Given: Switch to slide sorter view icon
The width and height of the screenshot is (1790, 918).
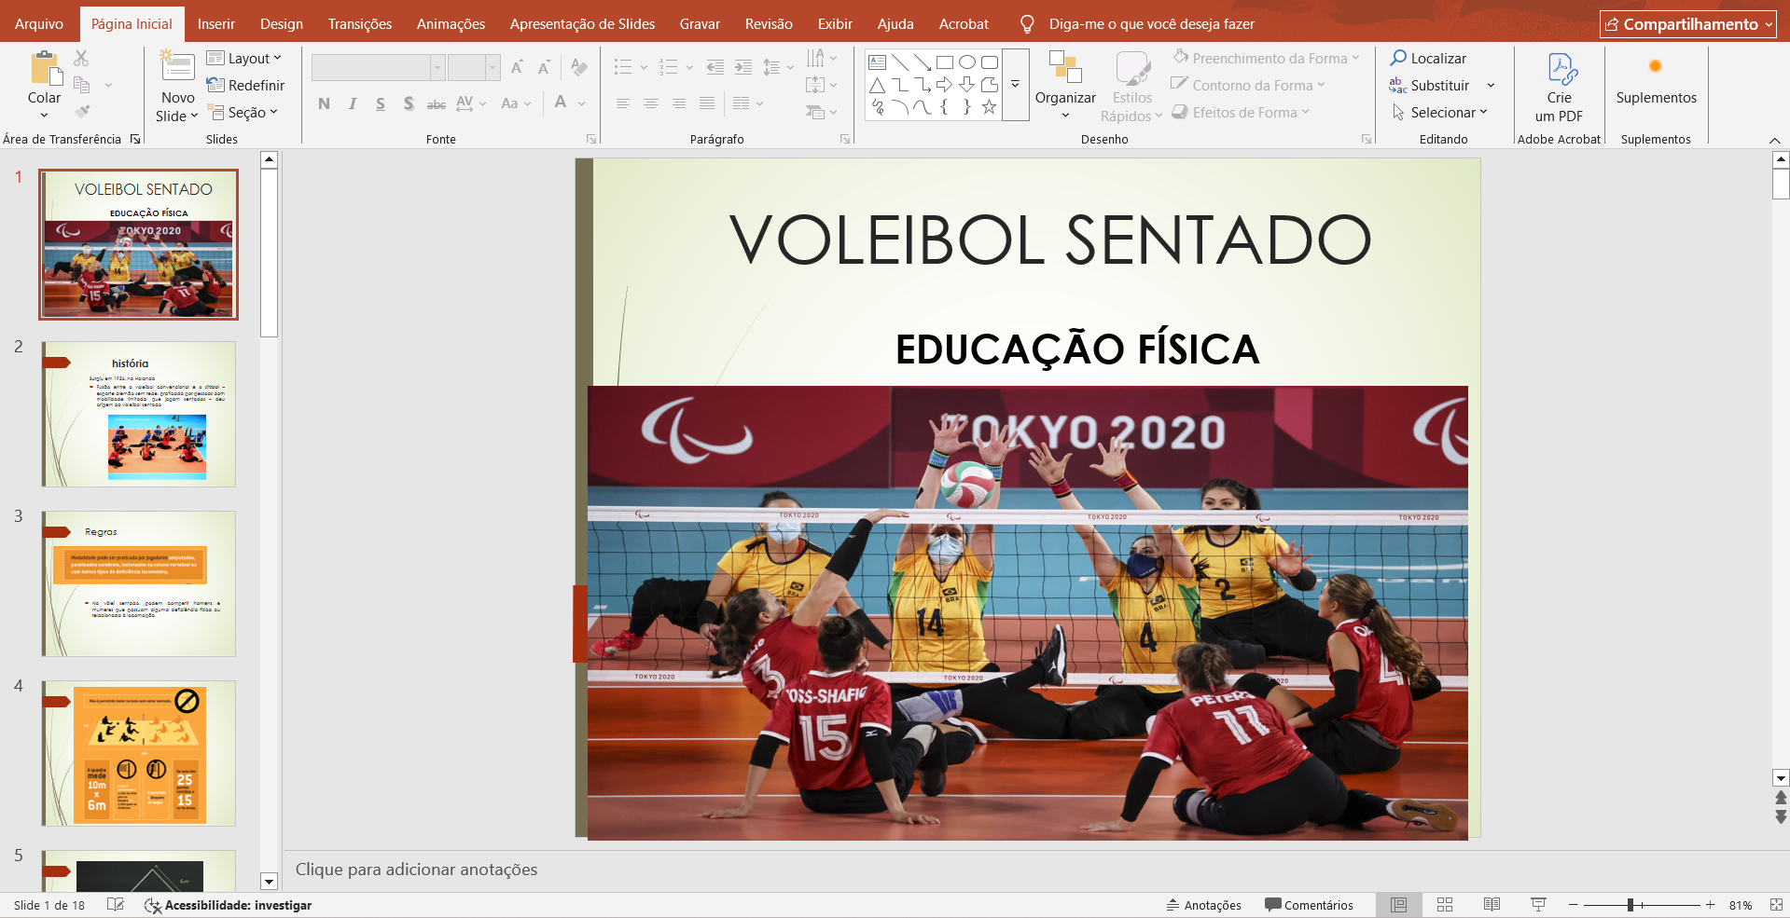Looking at the screenshot, I should (1445, 905).
